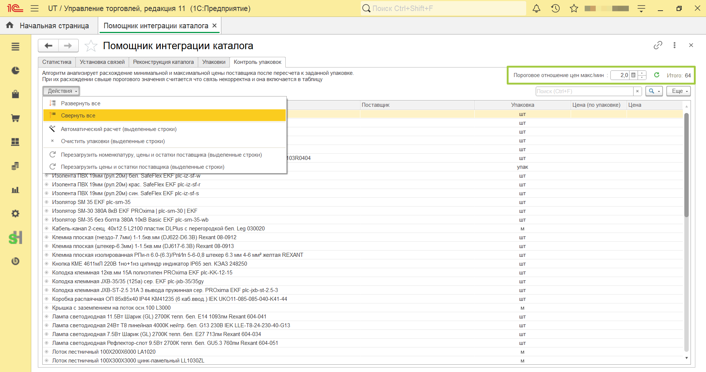
Task: Increase the threshold ratio stepper value
Action: click(x=642, y=73)
